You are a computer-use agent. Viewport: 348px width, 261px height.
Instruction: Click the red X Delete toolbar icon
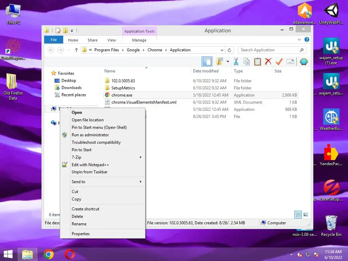[268, 62]
